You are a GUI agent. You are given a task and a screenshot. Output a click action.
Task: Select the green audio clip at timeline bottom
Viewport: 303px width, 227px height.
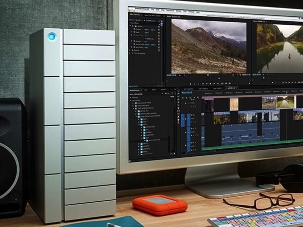click(x=252, y=145)
